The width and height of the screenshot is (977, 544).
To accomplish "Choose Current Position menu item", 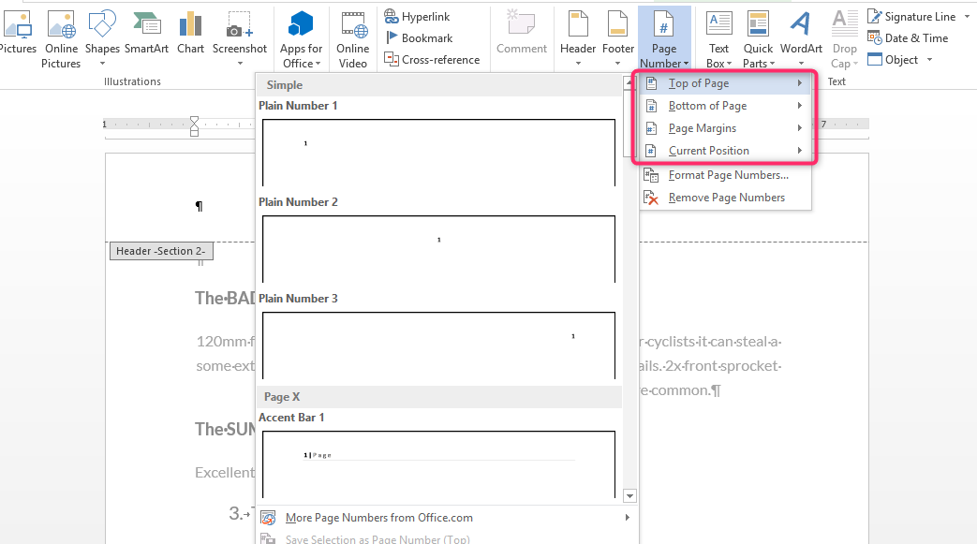I will [726, 150].
